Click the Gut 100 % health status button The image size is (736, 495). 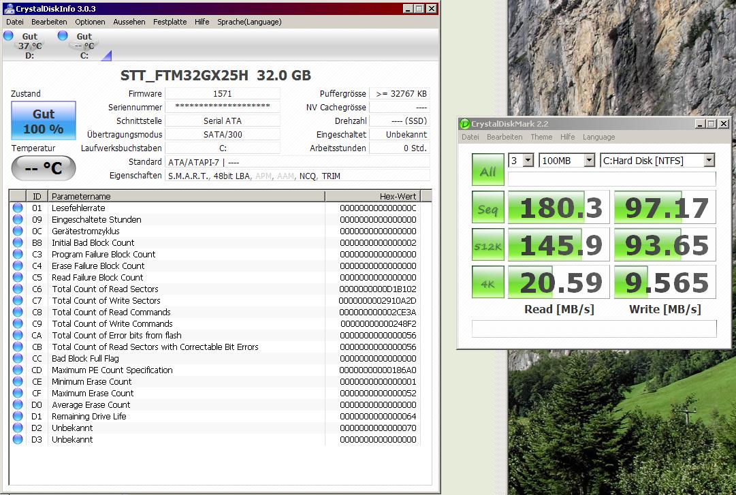tap(44, 121)
